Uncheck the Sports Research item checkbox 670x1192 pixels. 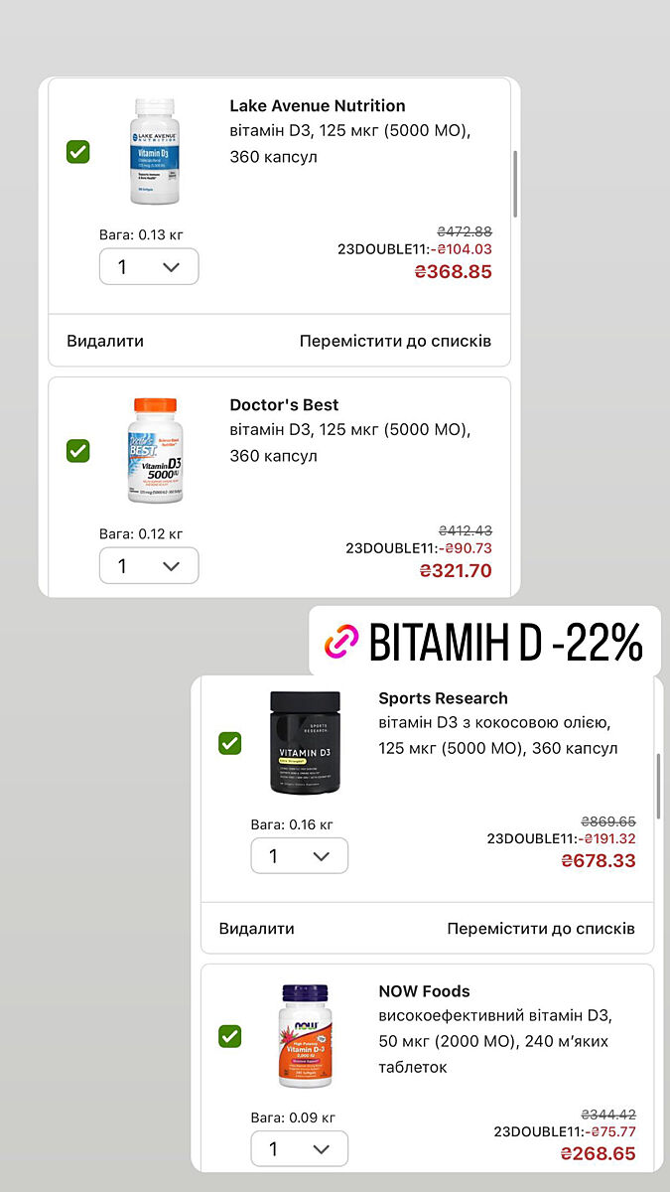[x=229, y=743]
